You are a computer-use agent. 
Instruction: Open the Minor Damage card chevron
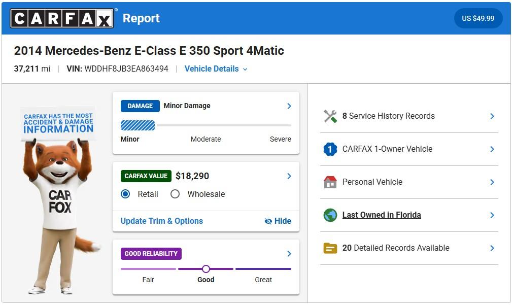(289, 106)
